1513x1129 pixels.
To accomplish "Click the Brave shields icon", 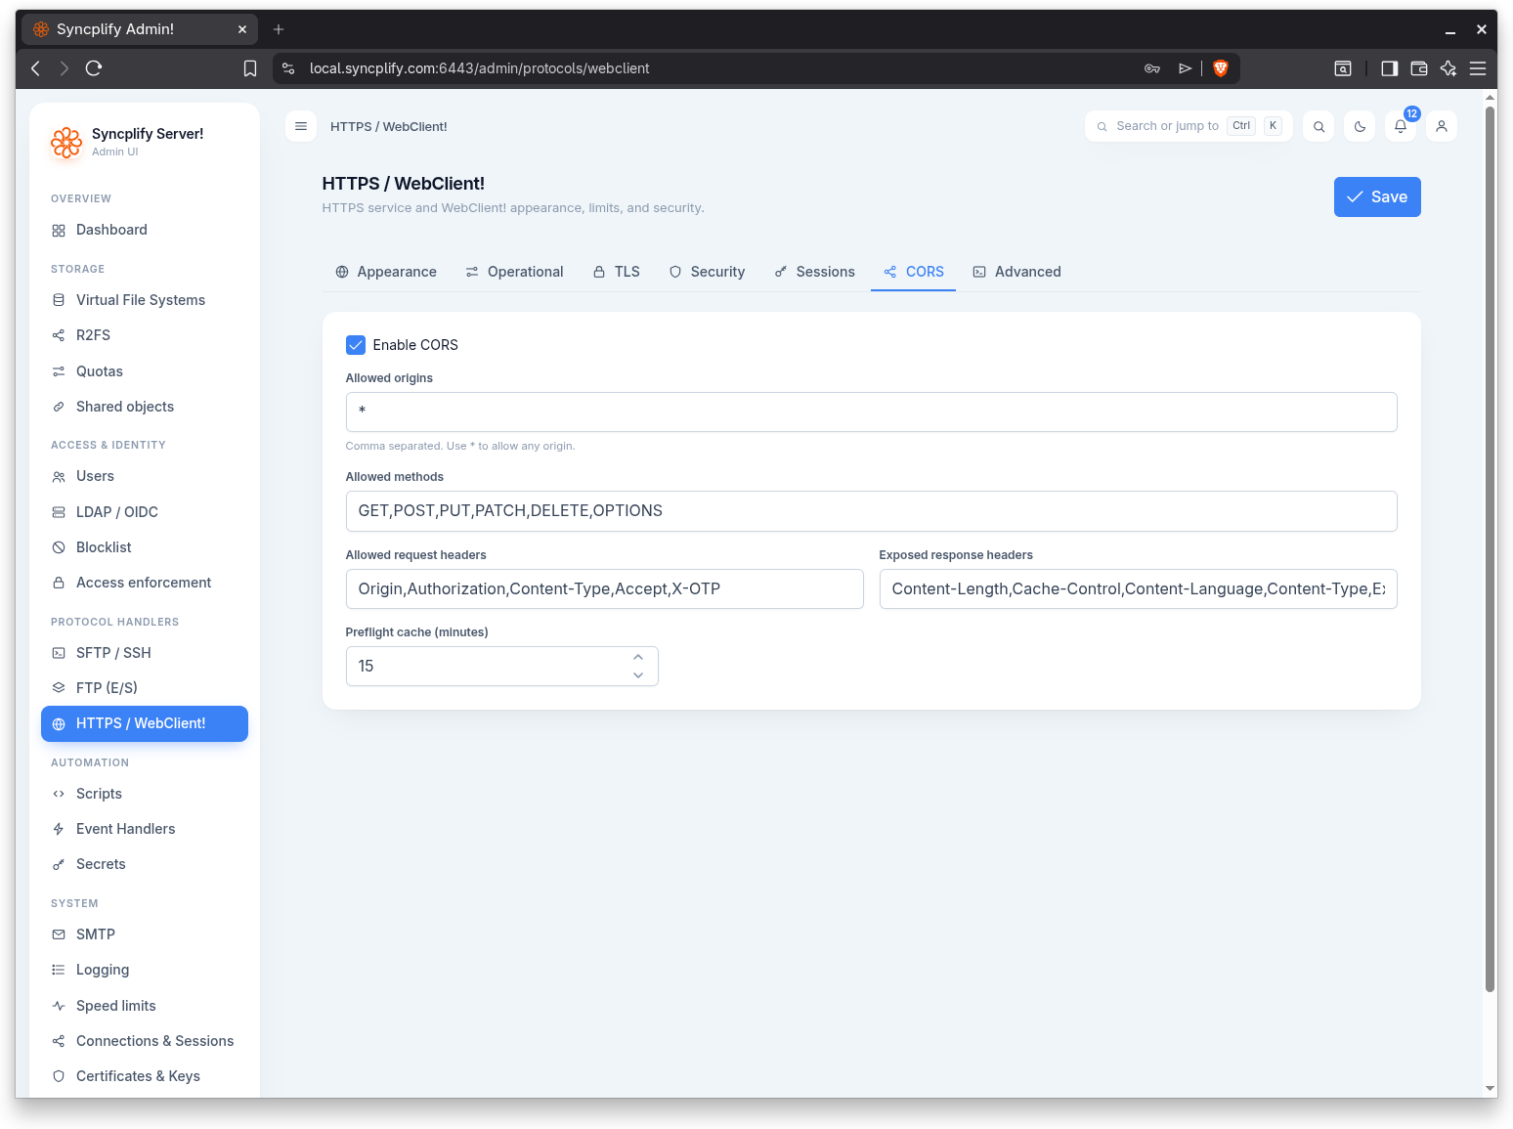I will point(1220,68).
